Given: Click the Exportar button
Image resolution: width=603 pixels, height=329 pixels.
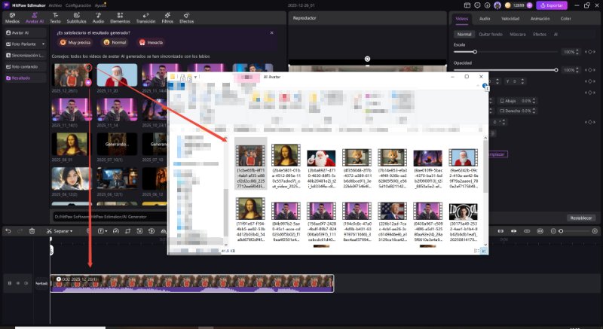Looking at the screenshot, I should coord(552,5).
